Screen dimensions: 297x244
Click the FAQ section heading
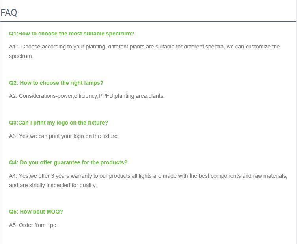(9, 13)
